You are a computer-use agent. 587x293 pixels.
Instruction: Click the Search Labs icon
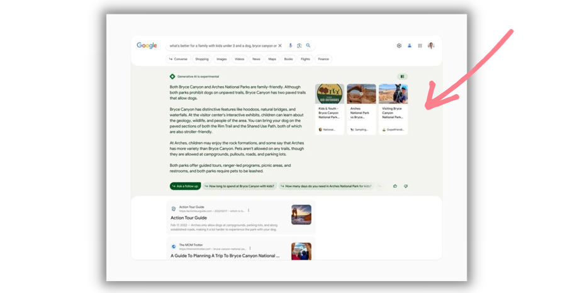410,46
